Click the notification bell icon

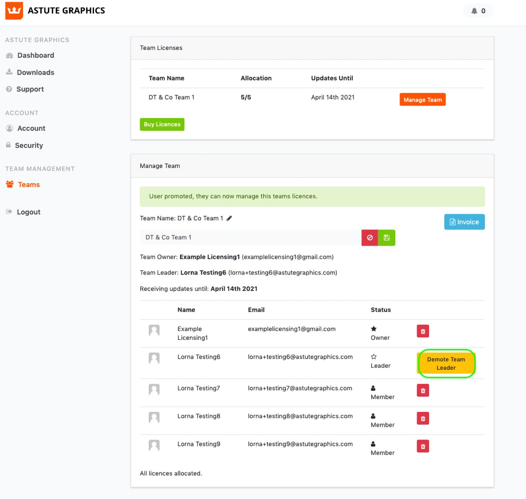[474, 11]
